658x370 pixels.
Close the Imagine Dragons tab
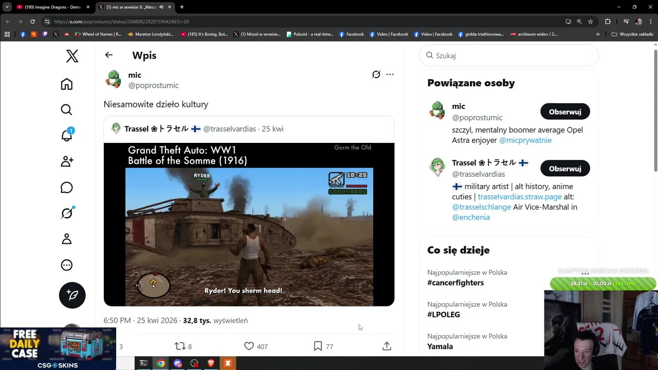coord(88,7)
